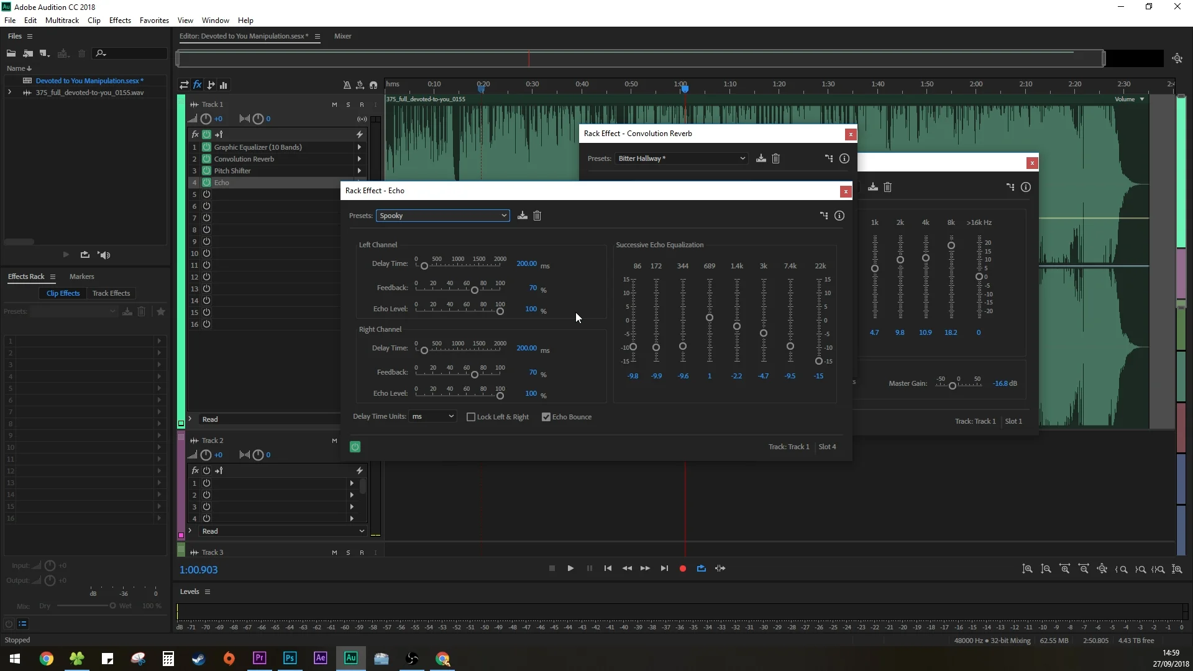Close the Rack Effect - Echo window
1193x671 pixels.
click(845, 191)
